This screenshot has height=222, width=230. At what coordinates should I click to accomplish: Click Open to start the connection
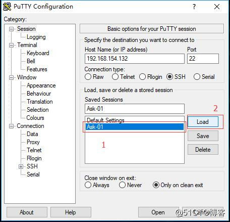(x=158, y=212)
